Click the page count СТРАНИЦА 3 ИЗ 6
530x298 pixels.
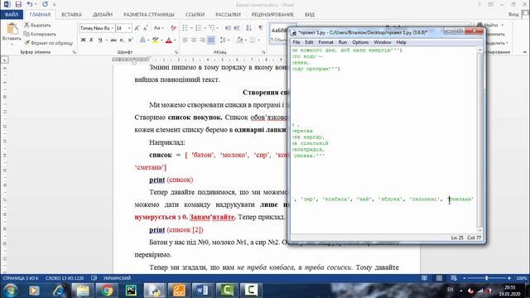[x=21, y=278]
